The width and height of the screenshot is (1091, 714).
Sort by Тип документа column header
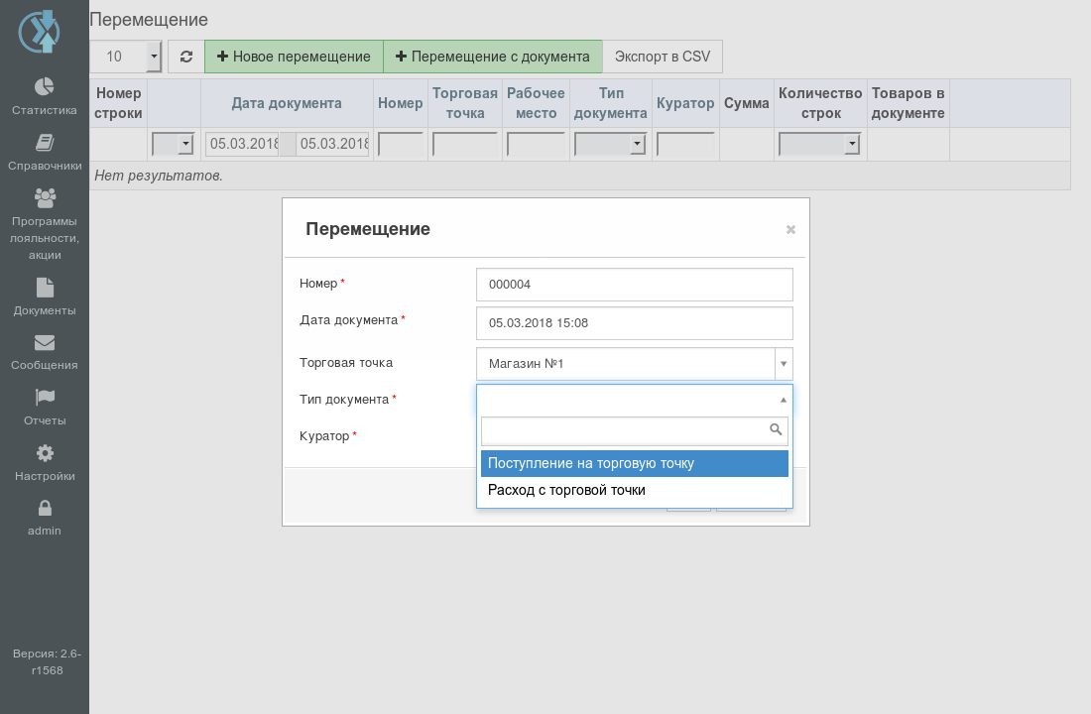coord(610,103)
